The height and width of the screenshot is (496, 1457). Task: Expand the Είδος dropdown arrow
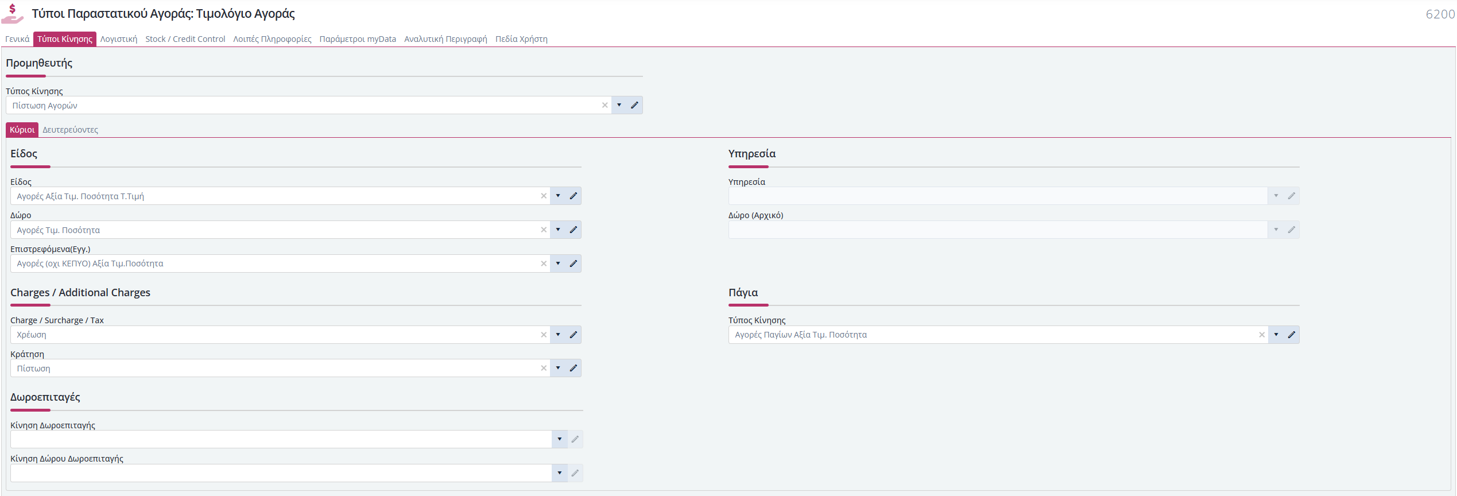(558, 196)
